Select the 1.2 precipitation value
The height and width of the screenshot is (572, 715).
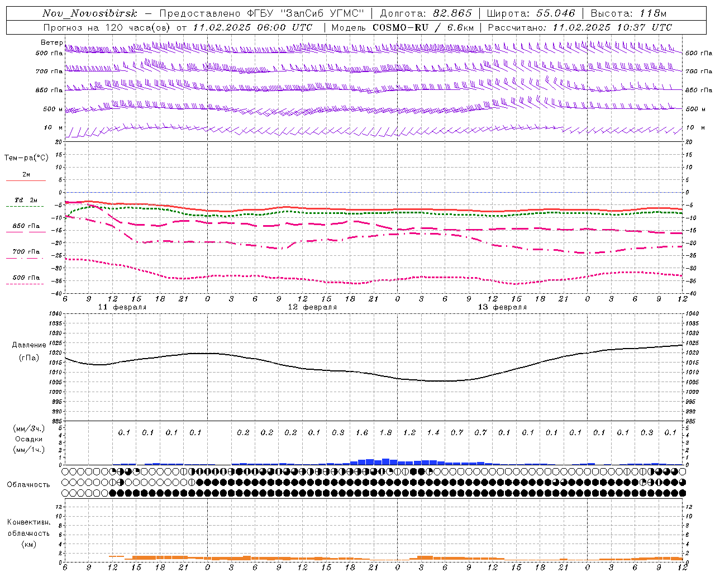409,432
